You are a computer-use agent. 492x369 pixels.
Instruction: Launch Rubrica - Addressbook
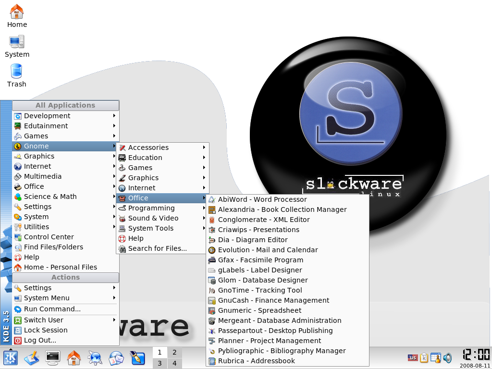(x=287, y=361)
